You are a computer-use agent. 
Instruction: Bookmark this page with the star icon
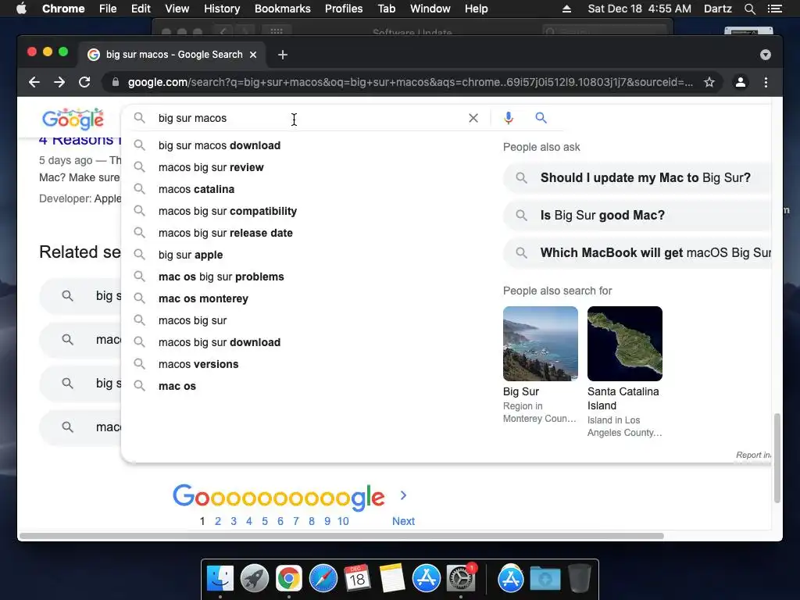(709, 82)
